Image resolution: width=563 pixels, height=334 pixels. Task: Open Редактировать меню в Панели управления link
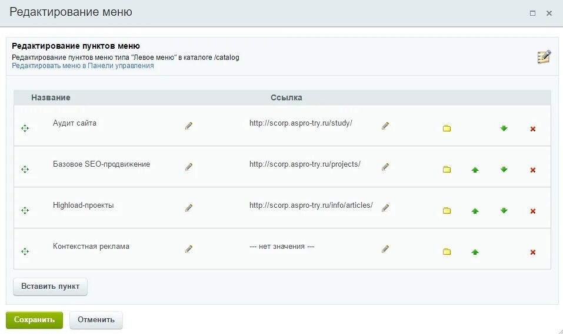point(82,66)
